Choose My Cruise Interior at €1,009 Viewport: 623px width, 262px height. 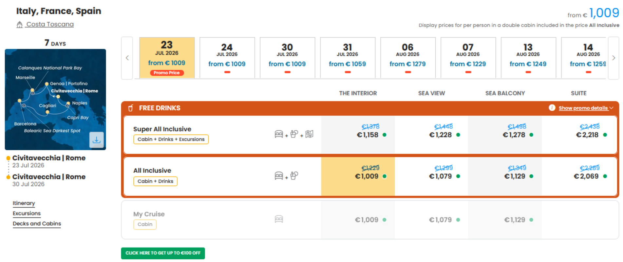point(358,220)
